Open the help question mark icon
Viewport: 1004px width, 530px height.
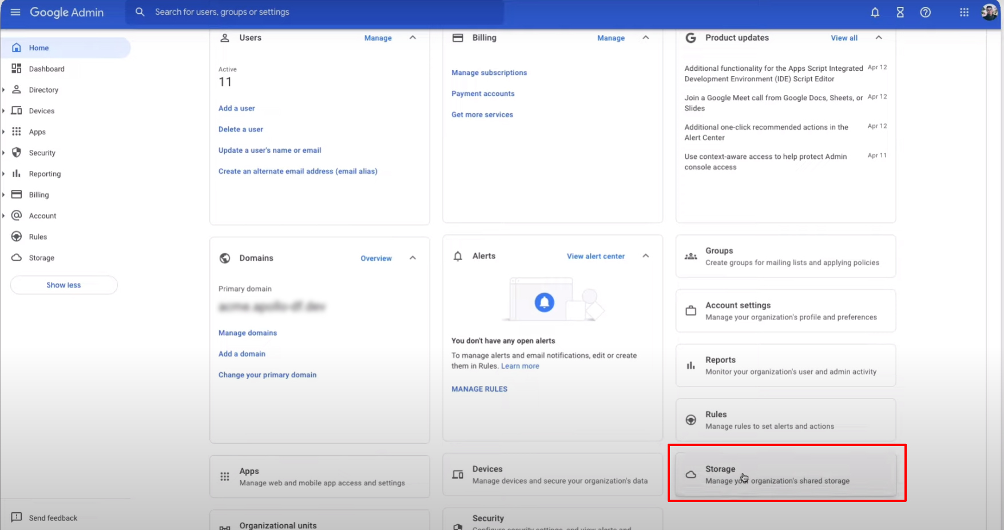[x=925, y=12]
